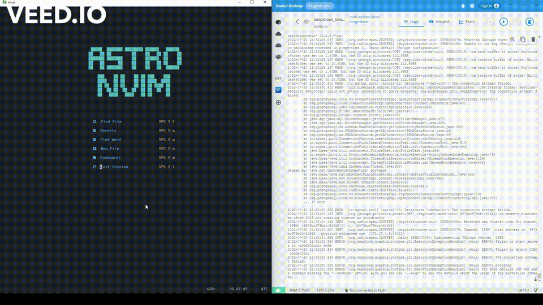Click the RAM usage status text

click(299, 290)
